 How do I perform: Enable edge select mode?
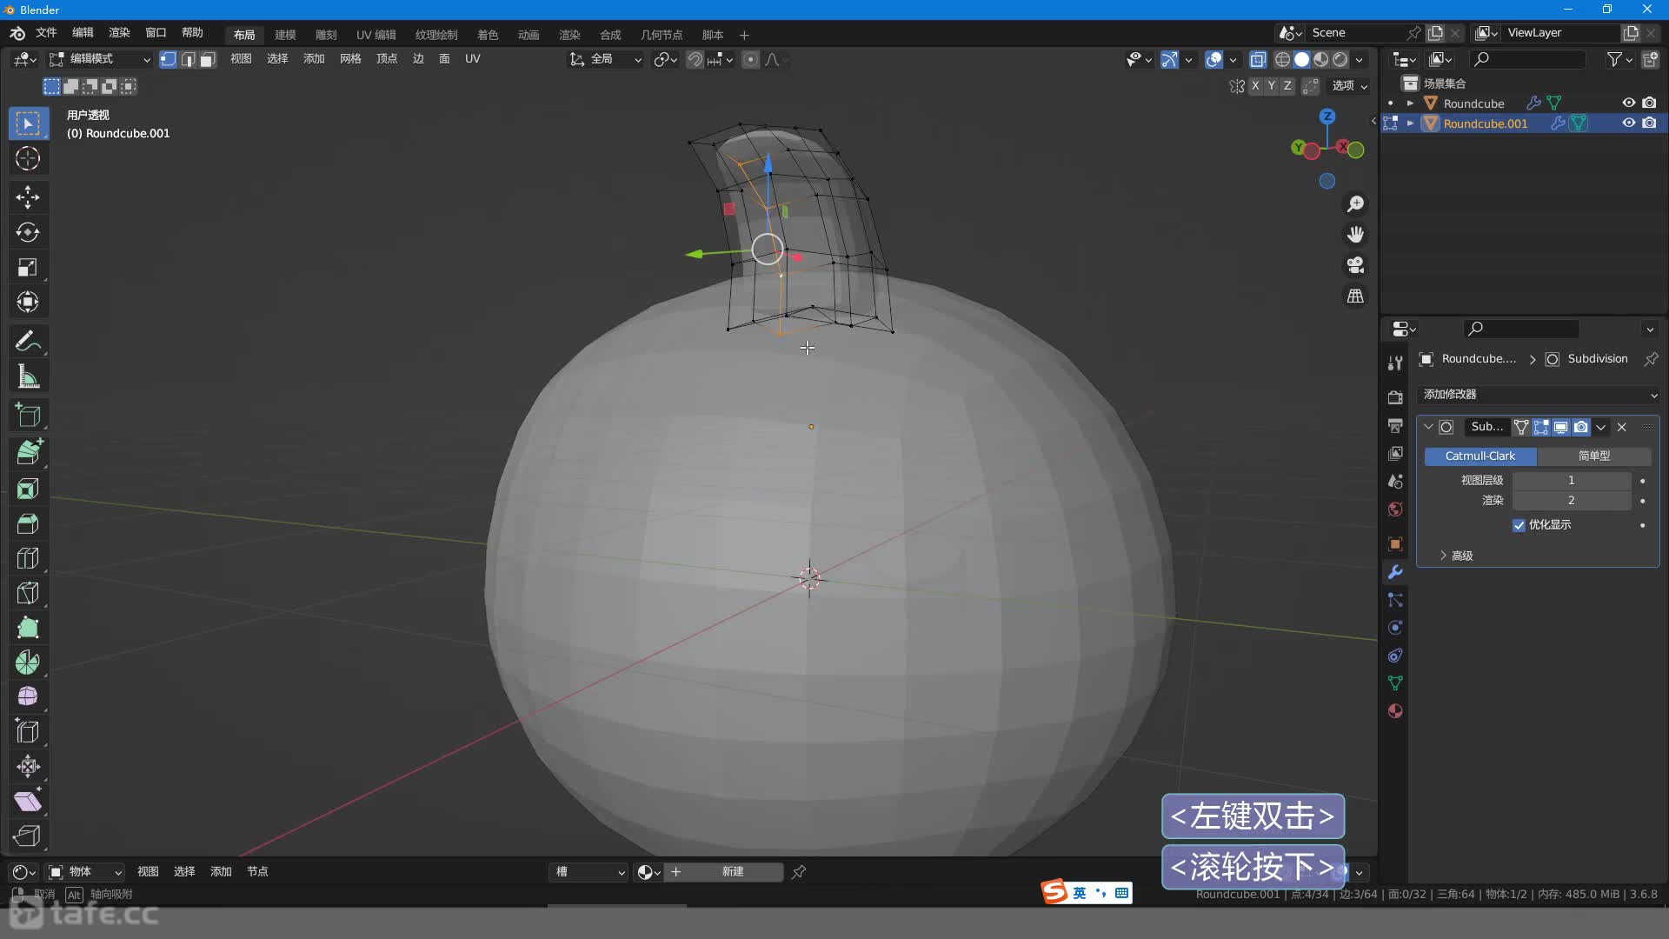pos(188,59)
